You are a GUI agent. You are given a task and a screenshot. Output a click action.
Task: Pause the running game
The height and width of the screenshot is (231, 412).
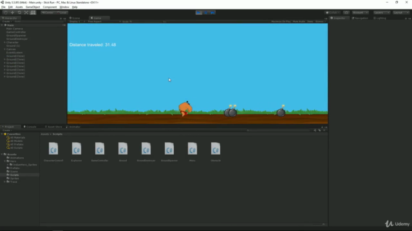pyautogui.click(x=206, y=13)
